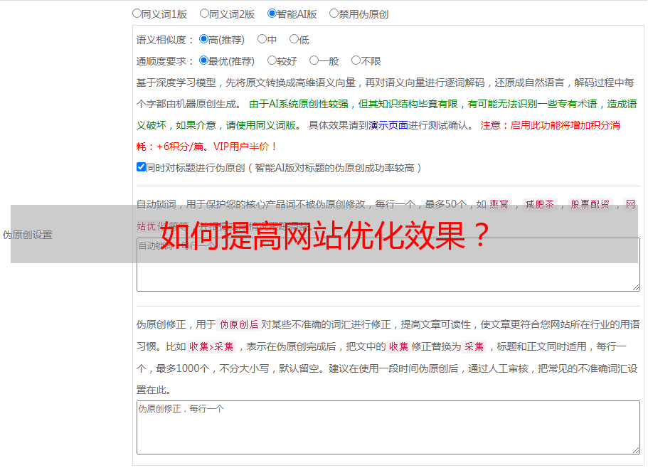
Task: Set 通顺度要求 to 最优(推荐)
Action: [x=203, y=61]
